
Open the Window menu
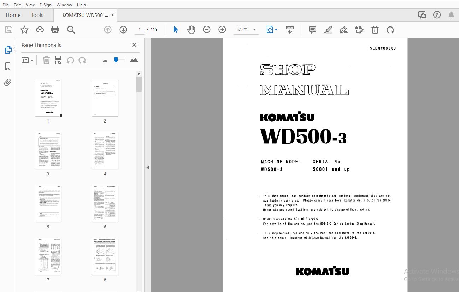(x=64, y=5)
